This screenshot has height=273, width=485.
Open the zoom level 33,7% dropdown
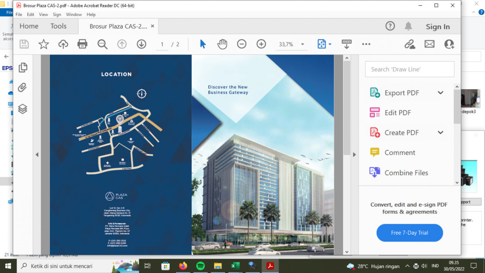click(x=302, y=44)
